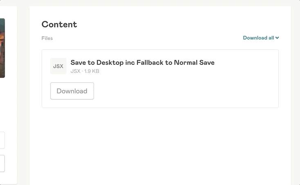Click the Files section label

click(47, 38)
